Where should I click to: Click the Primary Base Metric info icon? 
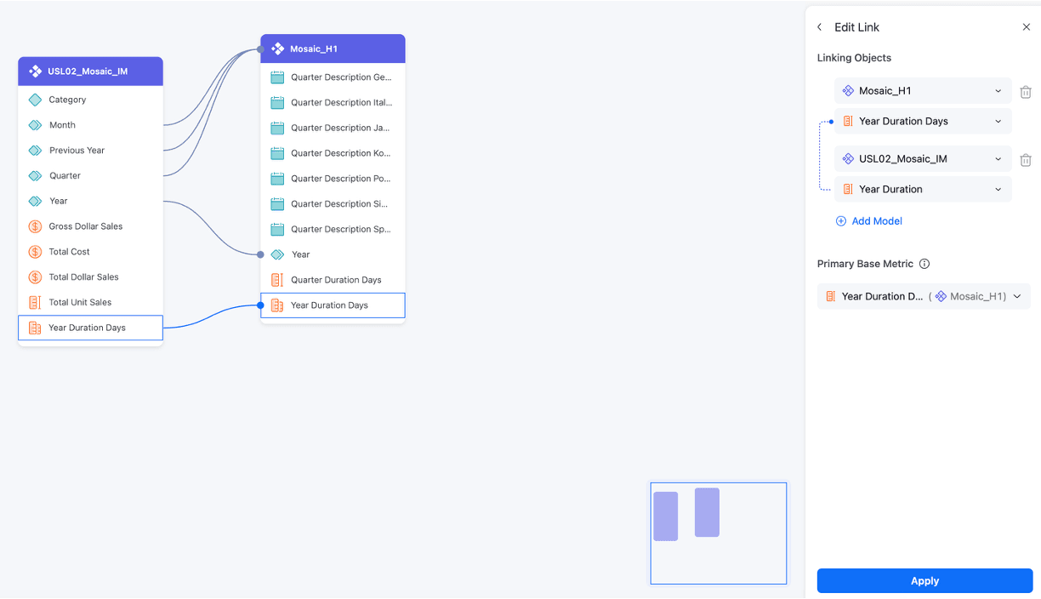click(924, 264)
